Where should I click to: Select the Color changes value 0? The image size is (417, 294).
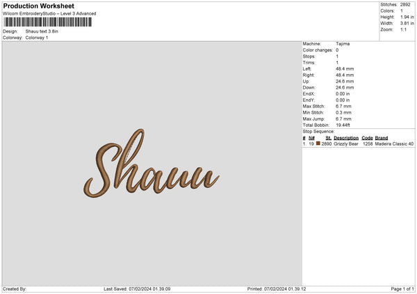click(x=337, y=50)
